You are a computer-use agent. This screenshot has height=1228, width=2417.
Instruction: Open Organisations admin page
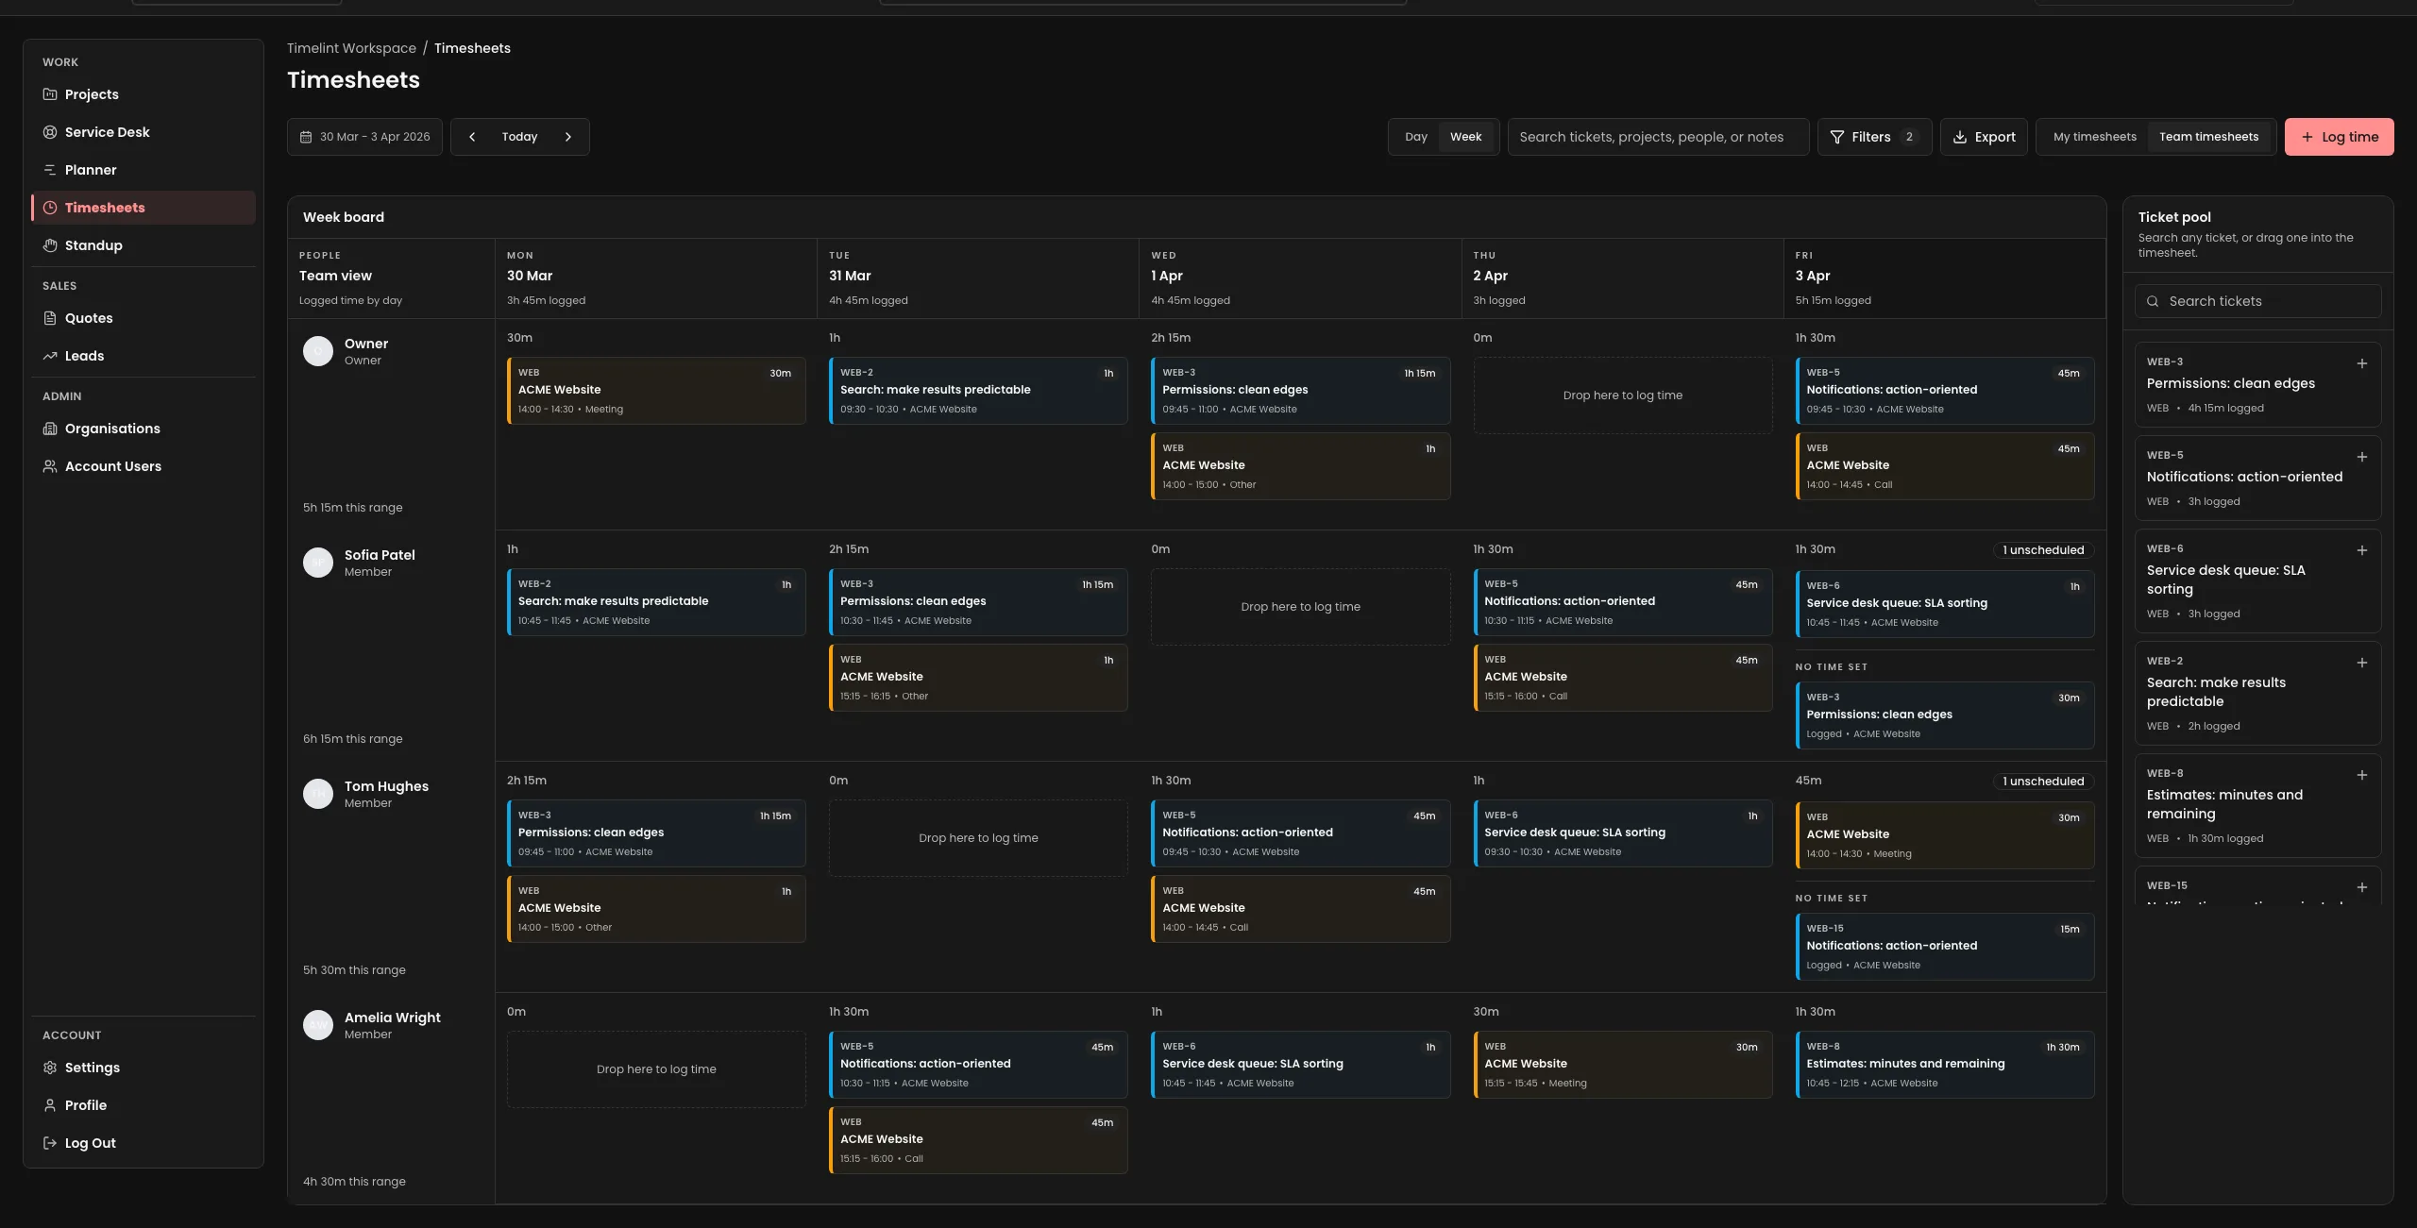click(x=144, y=429)
